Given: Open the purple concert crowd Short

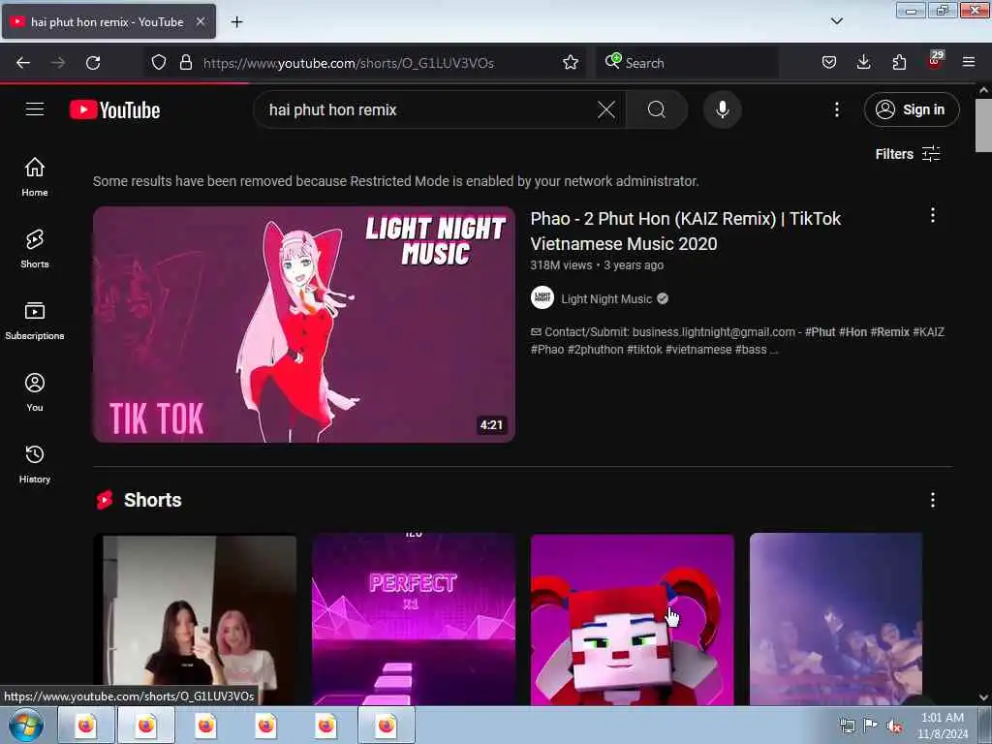Looking at the screenshot, I should click(x=836, y=619).
